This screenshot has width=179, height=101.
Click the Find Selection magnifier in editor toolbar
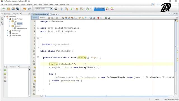[x=63, y=18]
